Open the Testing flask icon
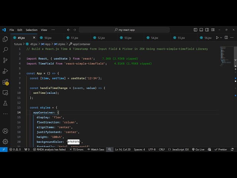 pyautogui.click(x=5, y=103)
